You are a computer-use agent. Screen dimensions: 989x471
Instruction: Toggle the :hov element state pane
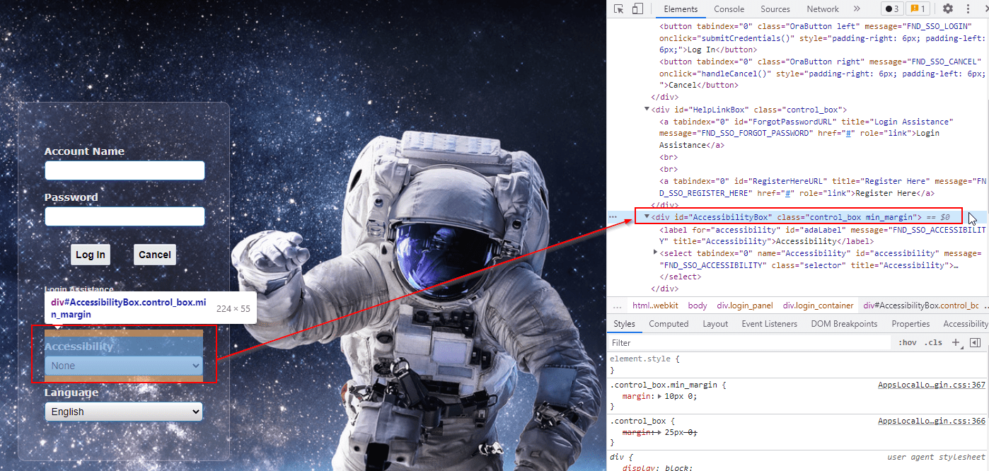pyautogui.click(x=906, y=342)
